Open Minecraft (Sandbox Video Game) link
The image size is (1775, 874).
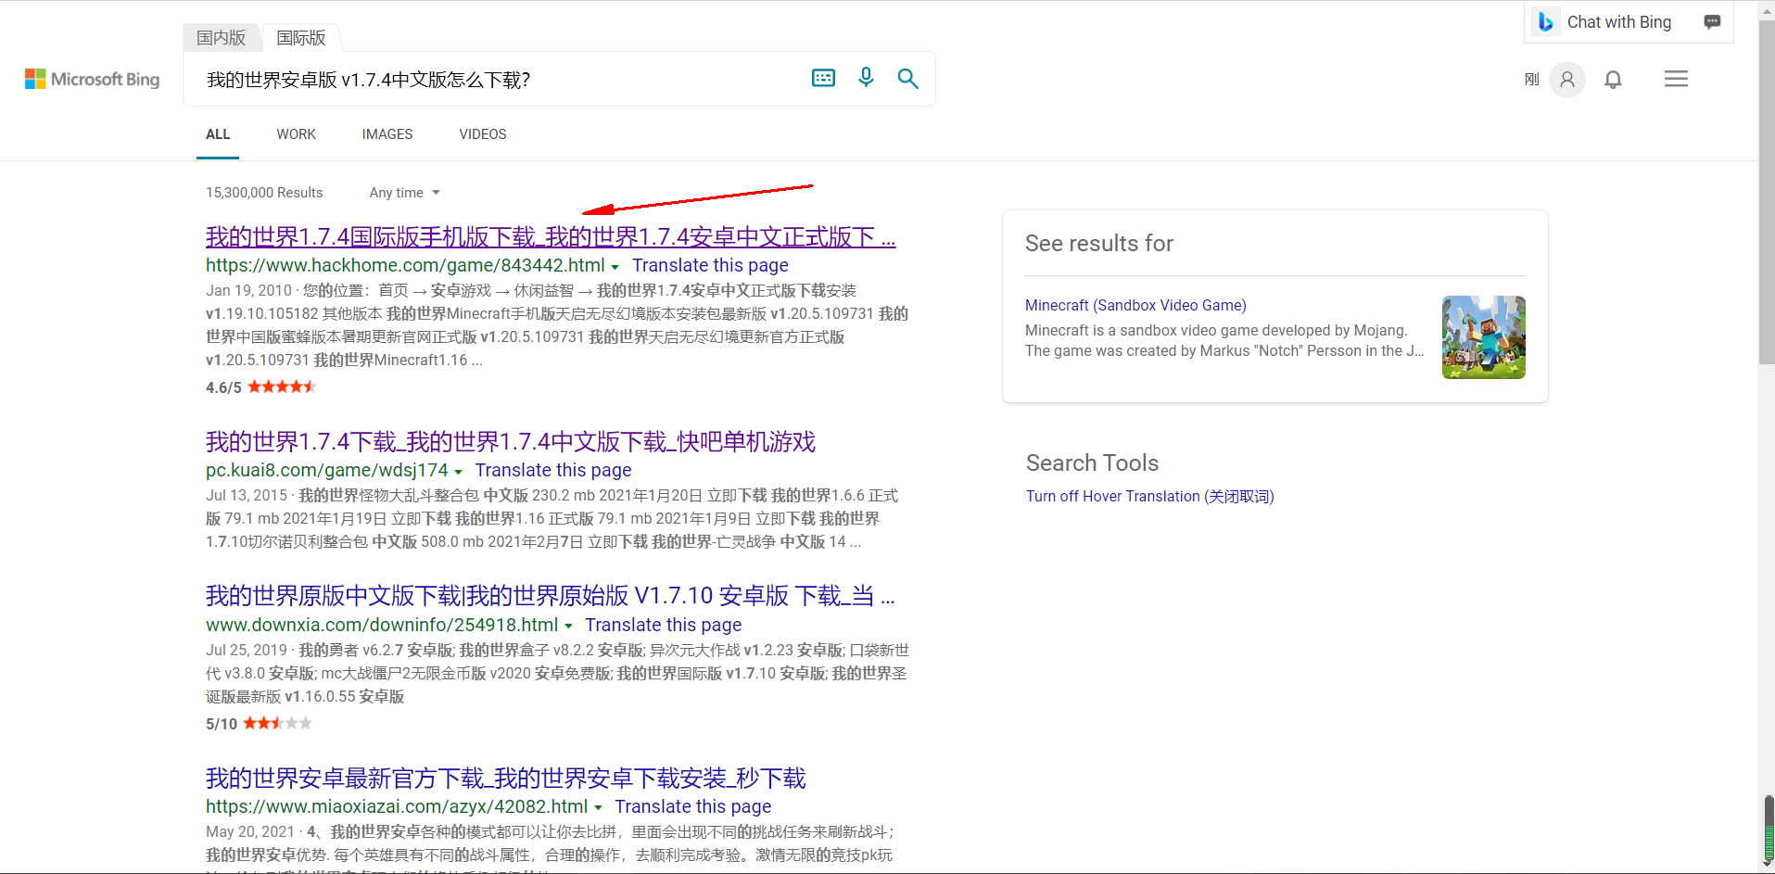pos(1135,305)
